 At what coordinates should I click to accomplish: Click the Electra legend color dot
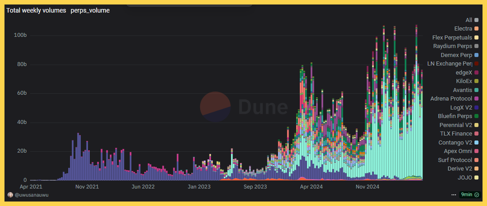[x=476, y=29]
